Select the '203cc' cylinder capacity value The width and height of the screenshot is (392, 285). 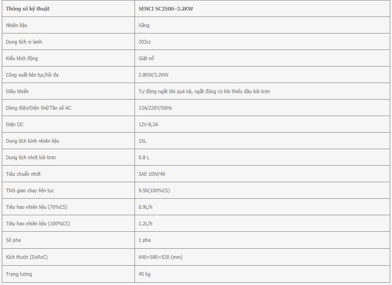[x=145, y=42]
